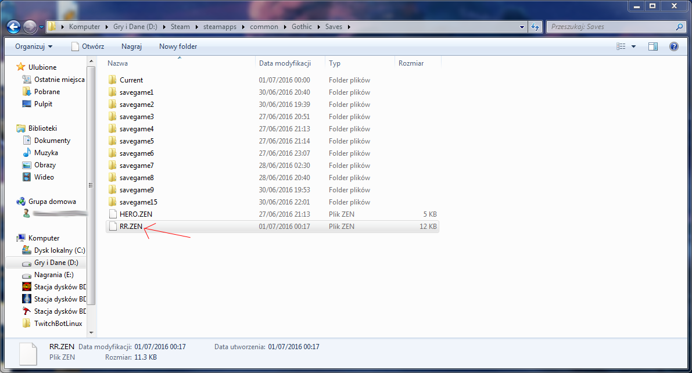Select Gothic in the address breadcrumb

(x=302, y=27)
